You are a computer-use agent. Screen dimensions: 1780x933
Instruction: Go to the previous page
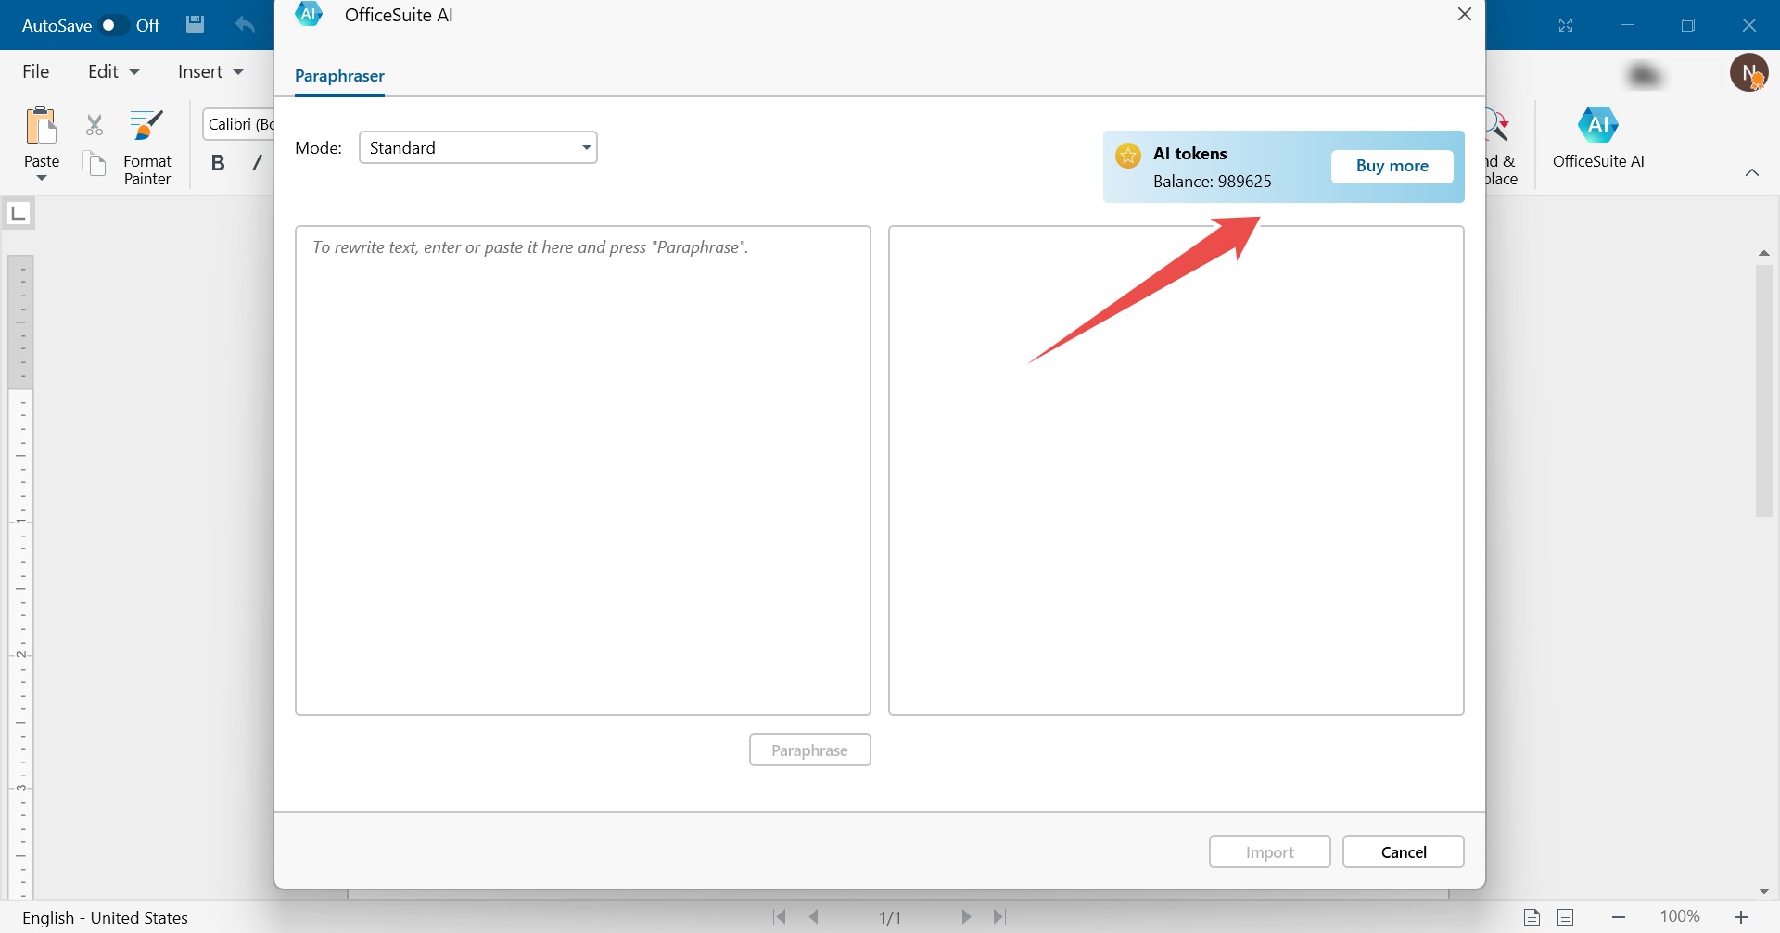coord(814,916)
